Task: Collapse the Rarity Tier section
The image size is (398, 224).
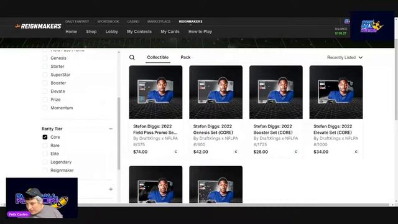Action: click(111, 129)
